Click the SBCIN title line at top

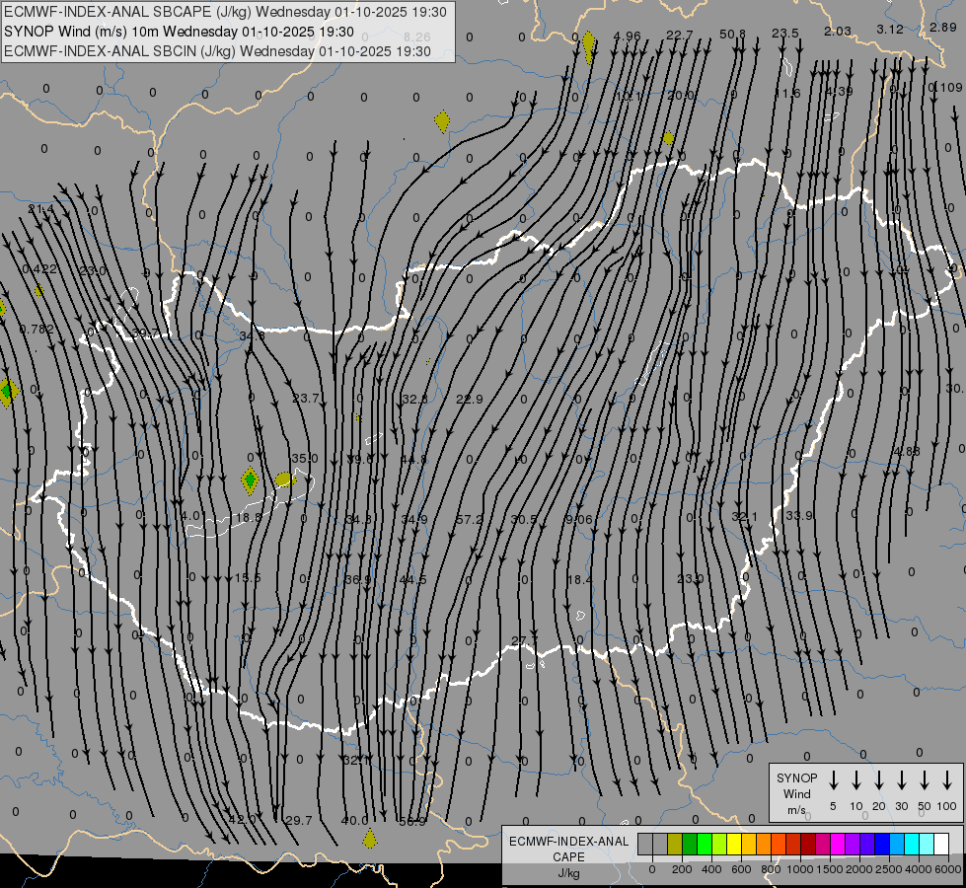(x=218, y=49)
